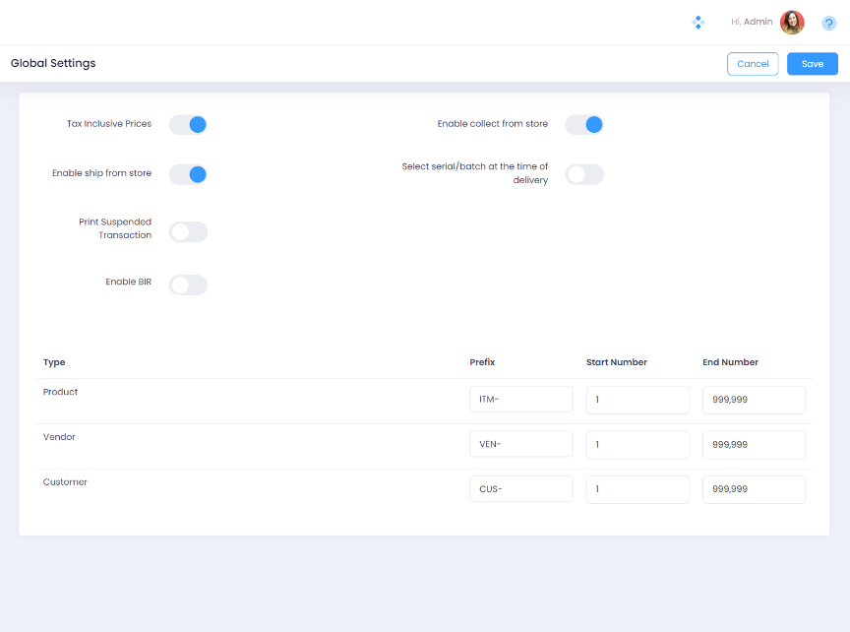Click the Hi, Admin greeting text
This screenshot has height=632, width=850.
pyautogui.click(x=752, y=22)
